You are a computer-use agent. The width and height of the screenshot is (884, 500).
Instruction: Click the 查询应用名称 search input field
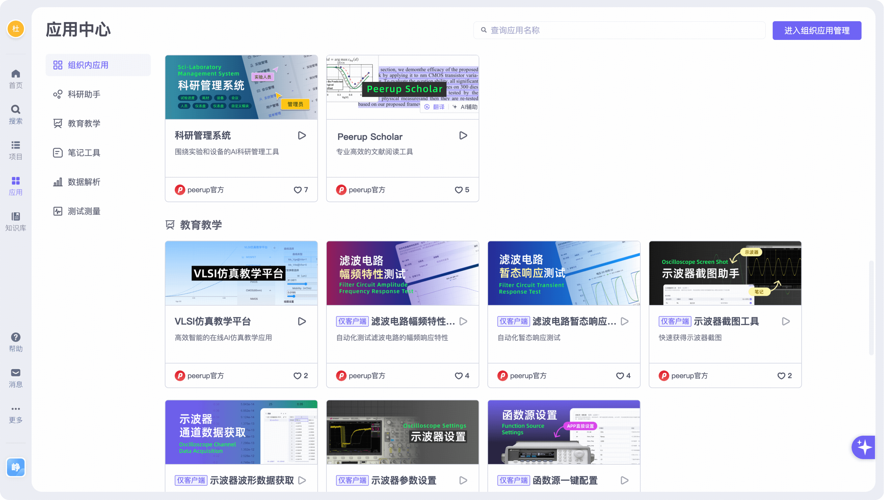coord(618,30)
